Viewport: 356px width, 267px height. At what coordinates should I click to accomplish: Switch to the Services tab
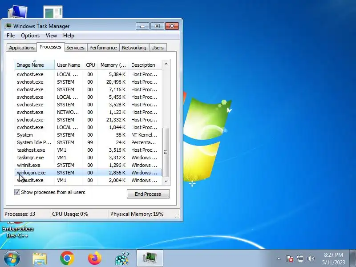(75, 48)
